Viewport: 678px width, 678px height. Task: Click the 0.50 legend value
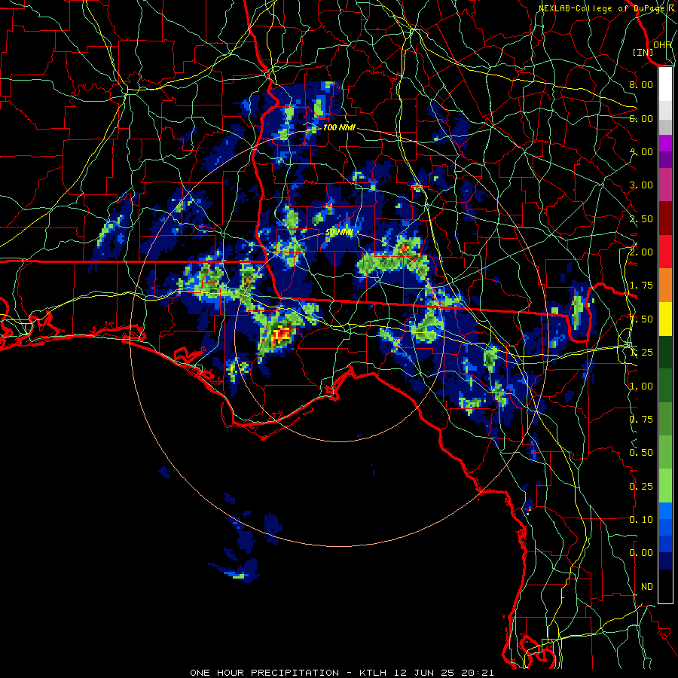tap(641, 453)
